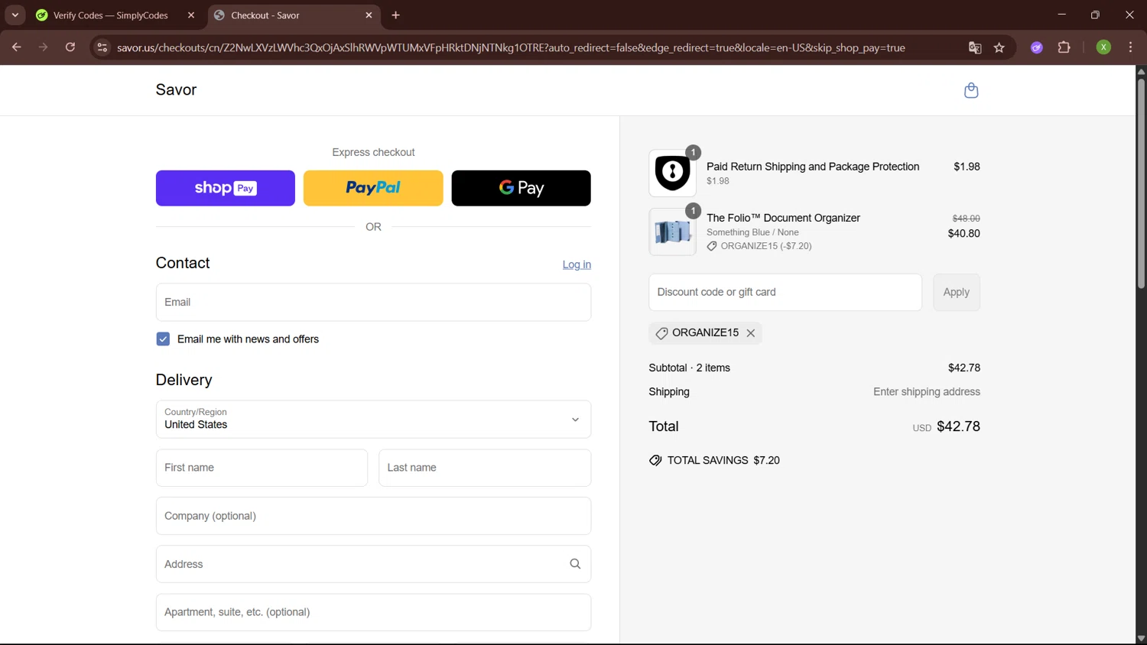Open the green profile avatar
1147x645 pixels.
click(1103, 47)
